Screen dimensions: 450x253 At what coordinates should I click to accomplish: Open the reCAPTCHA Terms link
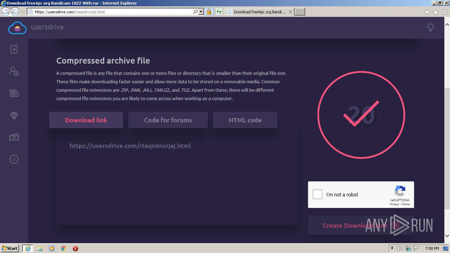(x=406, y=204)
